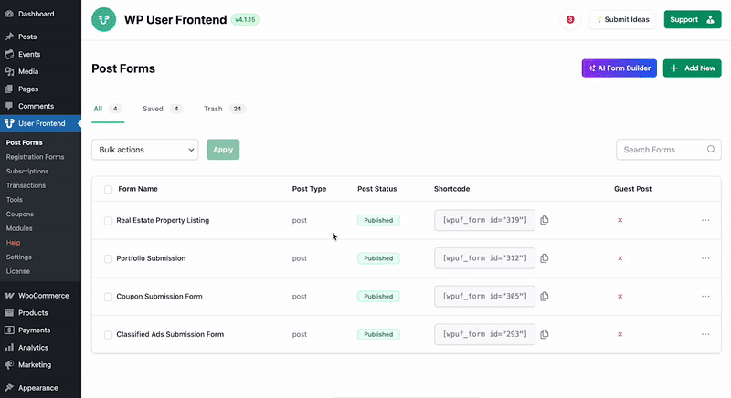Image resolution: width=731 pixels, height=398 pixels.
Task: Open Post Forms submenu item
Action: coord(25,142)
